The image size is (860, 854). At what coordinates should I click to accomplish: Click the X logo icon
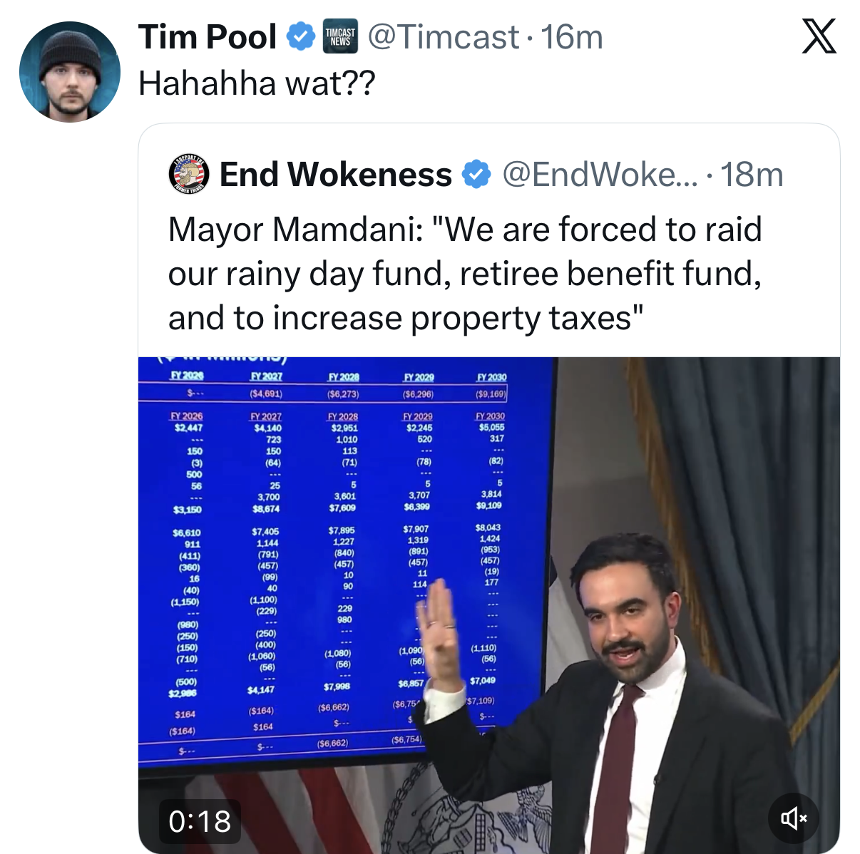pyautogui.click(x=819, y=37)
